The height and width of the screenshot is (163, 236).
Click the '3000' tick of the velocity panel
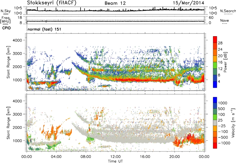(17, 114)
